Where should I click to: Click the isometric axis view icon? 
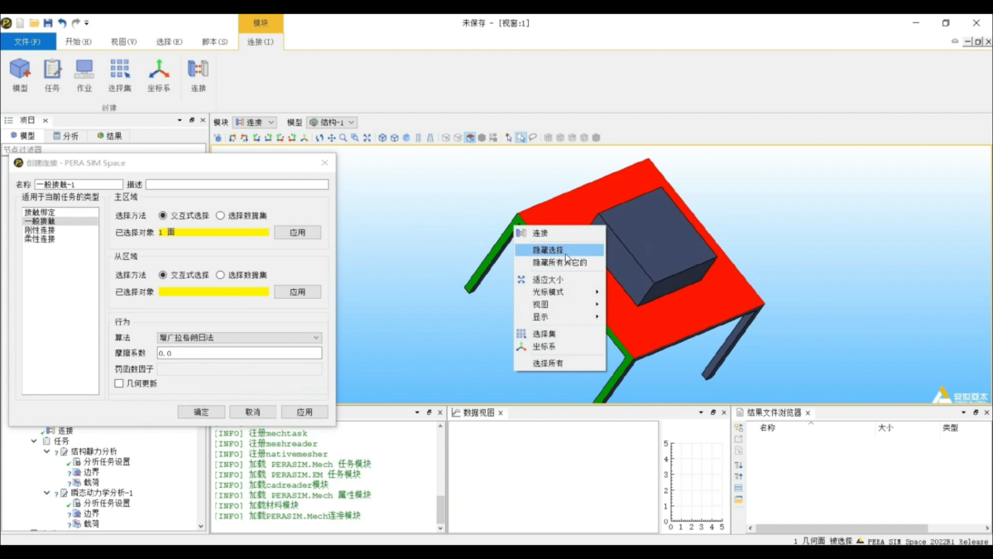coord(304,137)
